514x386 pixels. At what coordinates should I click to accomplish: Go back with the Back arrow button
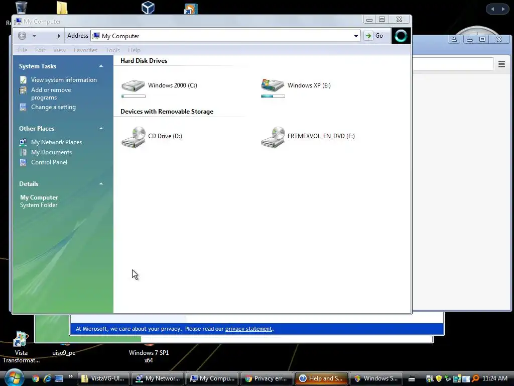point(22,36)
